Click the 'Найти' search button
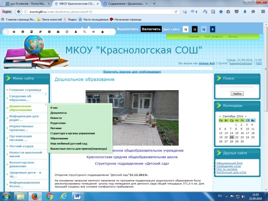The image size is (268, 201). pos(237,94)
